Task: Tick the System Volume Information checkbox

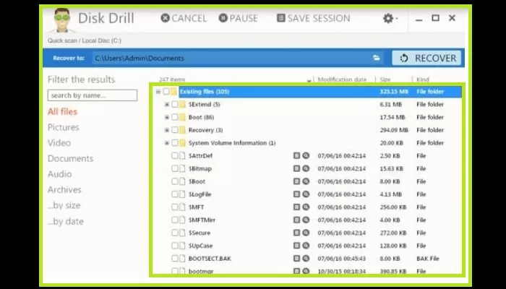Action: point(175,143)
